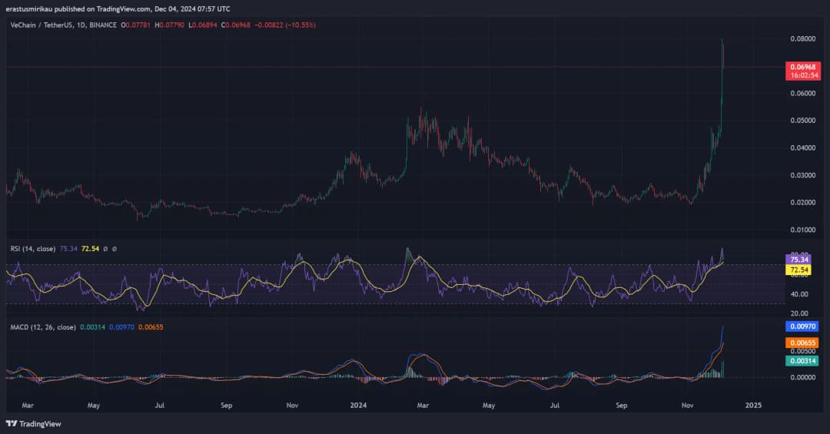This screenshot has height=434, width=830.
Task: Click the blue MACD badge 0.00970
Action: (x=800, y=326)
